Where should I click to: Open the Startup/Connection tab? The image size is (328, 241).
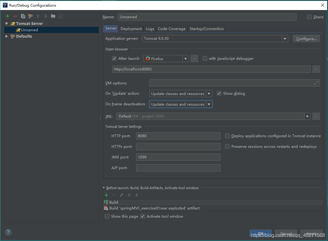coord(207,29)
